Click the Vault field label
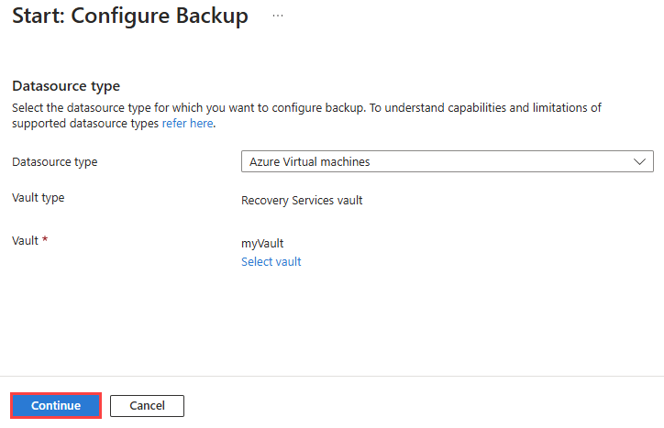Viewport: 664px width, 428px height. tap(25, 241)
